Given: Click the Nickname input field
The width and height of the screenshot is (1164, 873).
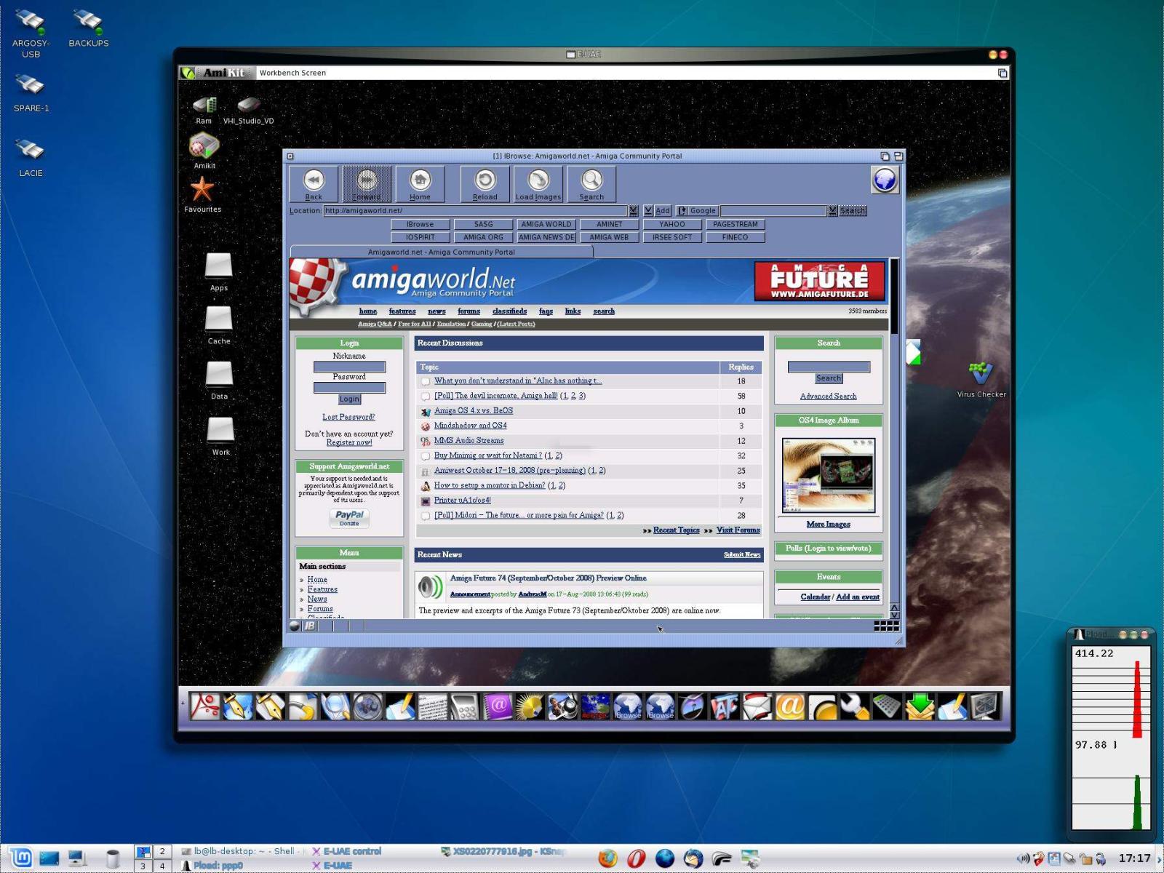Looking at the screenshot, I should coord(349,367).
